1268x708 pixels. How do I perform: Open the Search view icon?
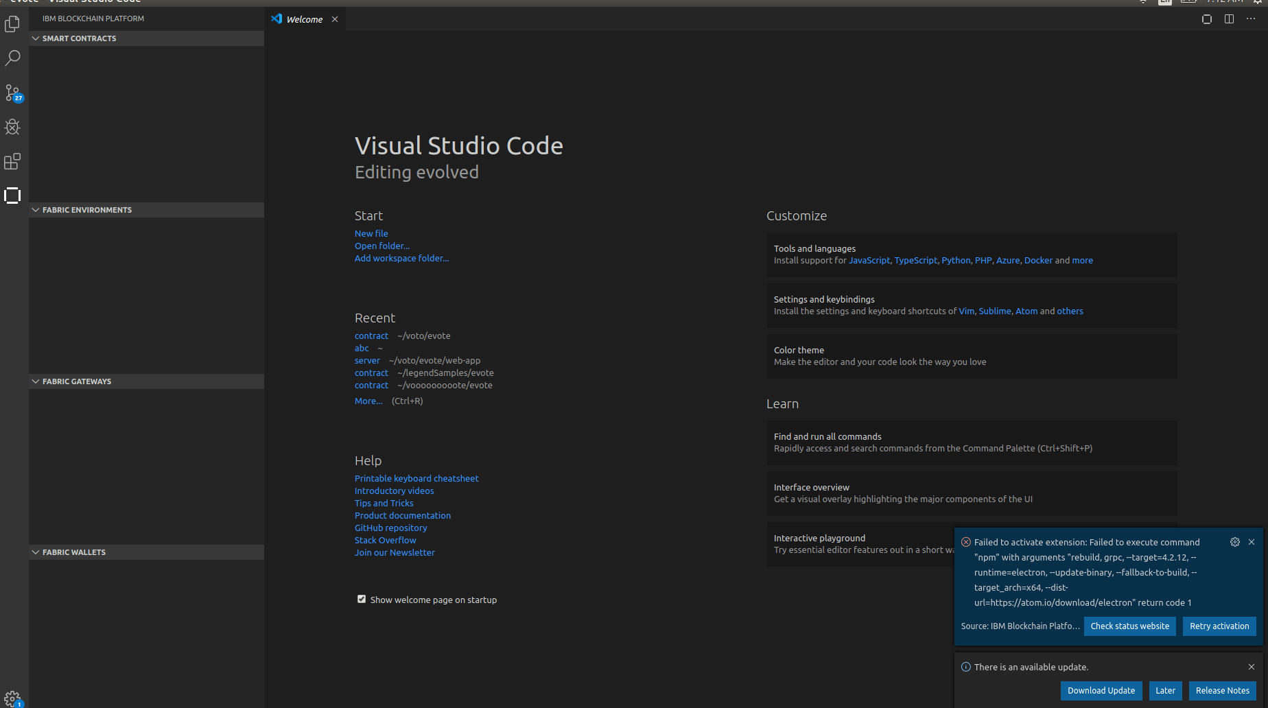pos(12,58)
